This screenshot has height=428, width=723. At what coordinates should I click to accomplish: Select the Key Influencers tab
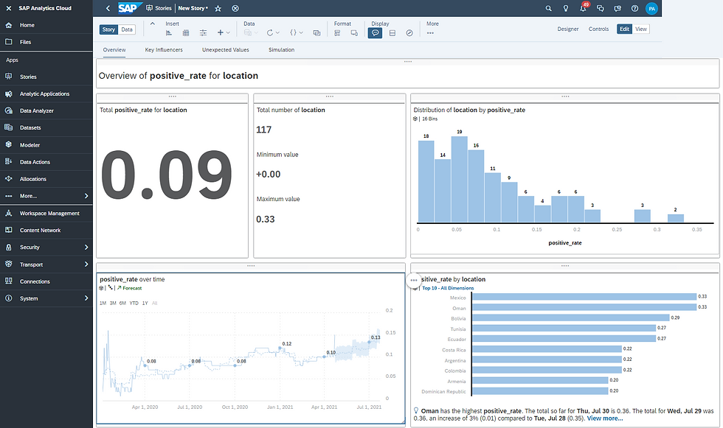[x=164, y=49]
